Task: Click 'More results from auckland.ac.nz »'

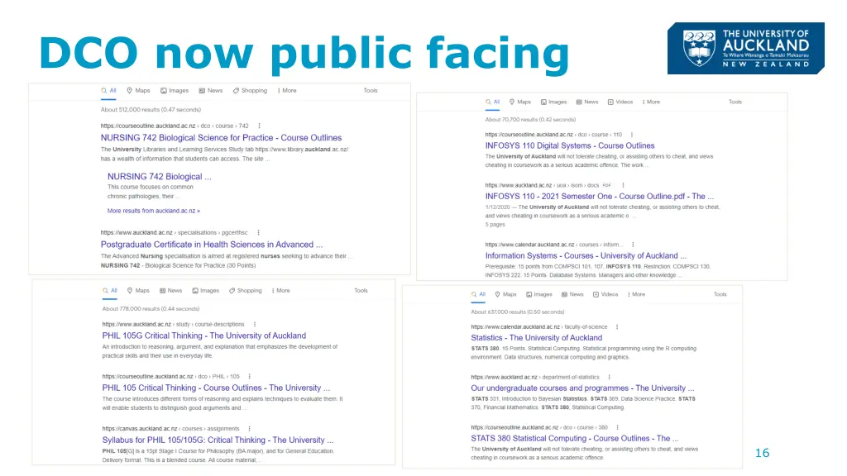Action: click(153, 211)
